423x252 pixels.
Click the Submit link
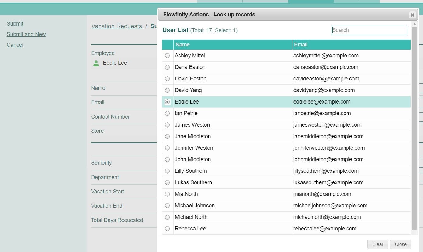[15, 24]
